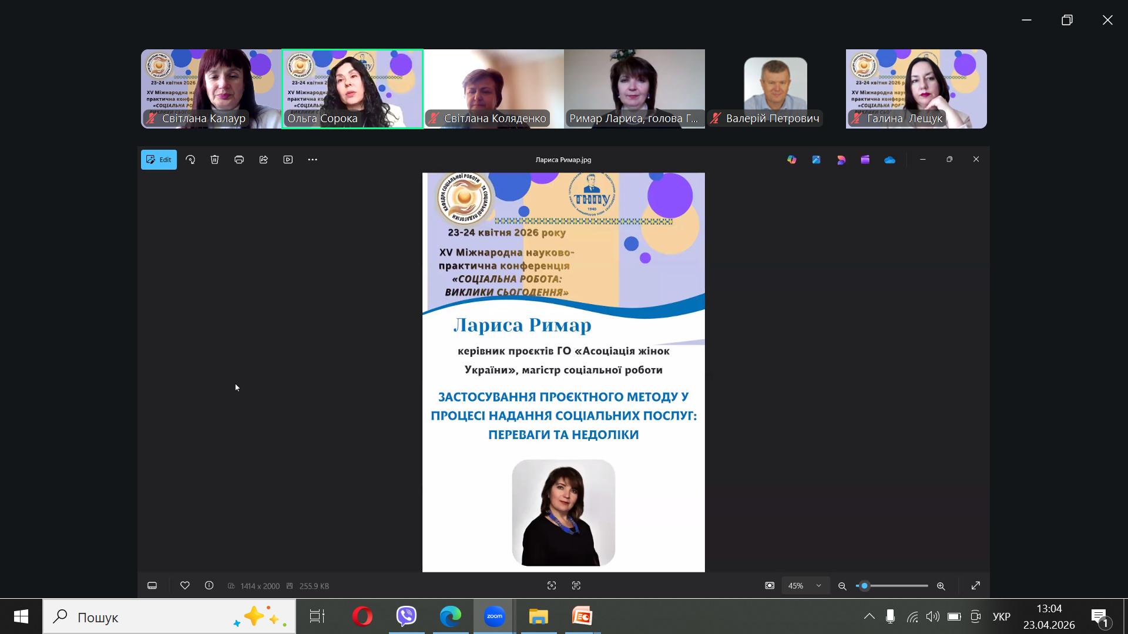Click the zoom out magnifier icon
1128x634 pixels.
tap(842, 586)
